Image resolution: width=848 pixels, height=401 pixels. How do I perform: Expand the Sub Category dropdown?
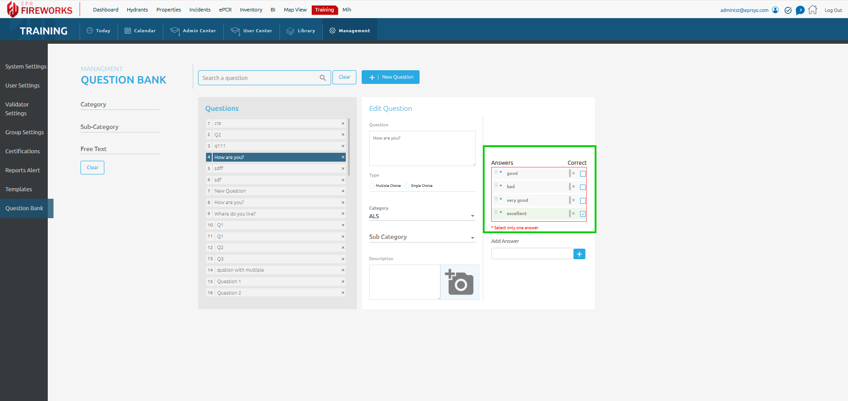coord(422,237)
